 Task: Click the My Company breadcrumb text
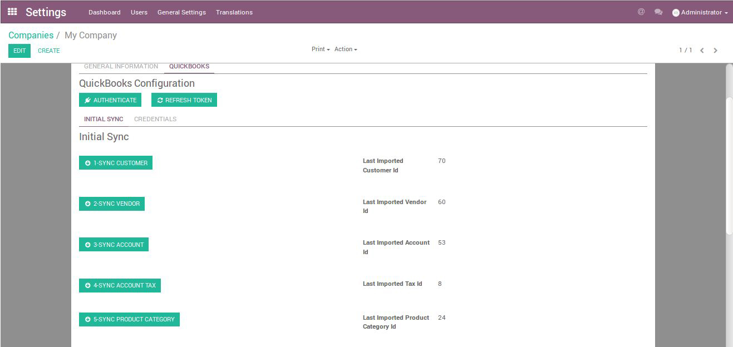click(91, 35)
